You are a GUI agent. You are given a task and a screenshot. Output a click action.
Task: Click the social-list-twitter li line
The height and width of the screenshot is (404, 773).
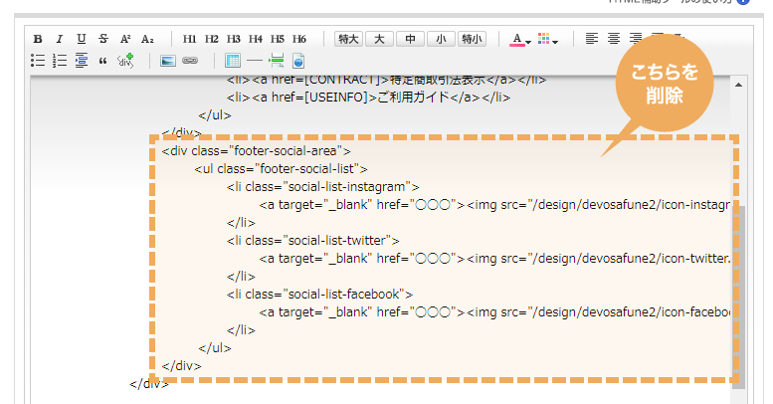coord(313,241)
